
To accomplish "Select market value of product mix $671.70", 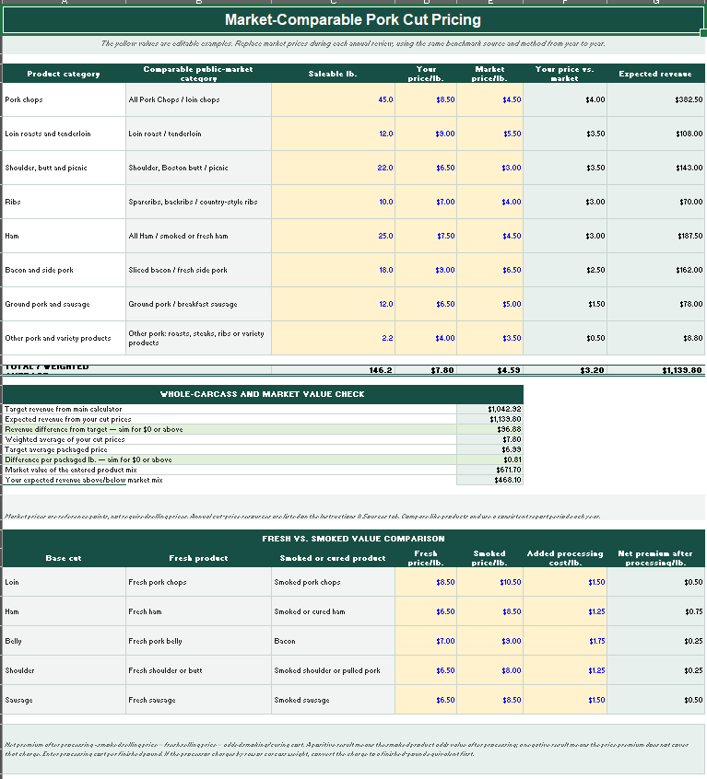I will pos(489,470).
